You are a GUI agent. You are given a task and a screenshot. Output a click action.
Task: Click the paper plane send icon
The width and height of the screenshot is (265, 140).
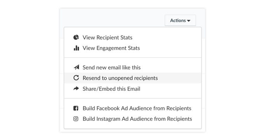click(76, 67)
